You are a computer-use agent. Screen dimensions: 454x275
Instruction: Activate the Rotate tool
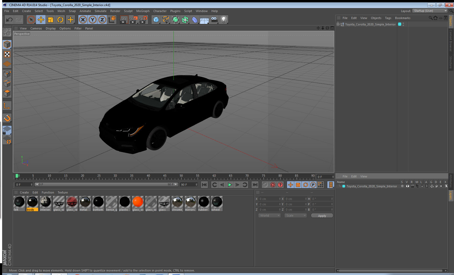(61, 20)
